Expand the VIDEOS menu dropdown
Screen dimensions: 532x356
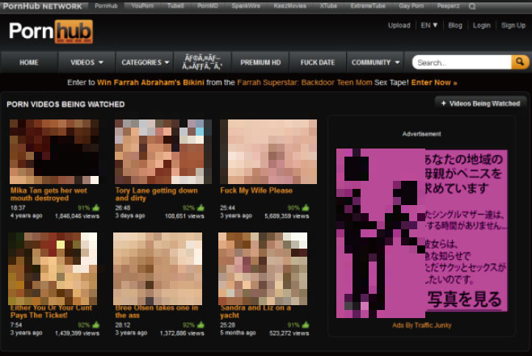point(87,62)
